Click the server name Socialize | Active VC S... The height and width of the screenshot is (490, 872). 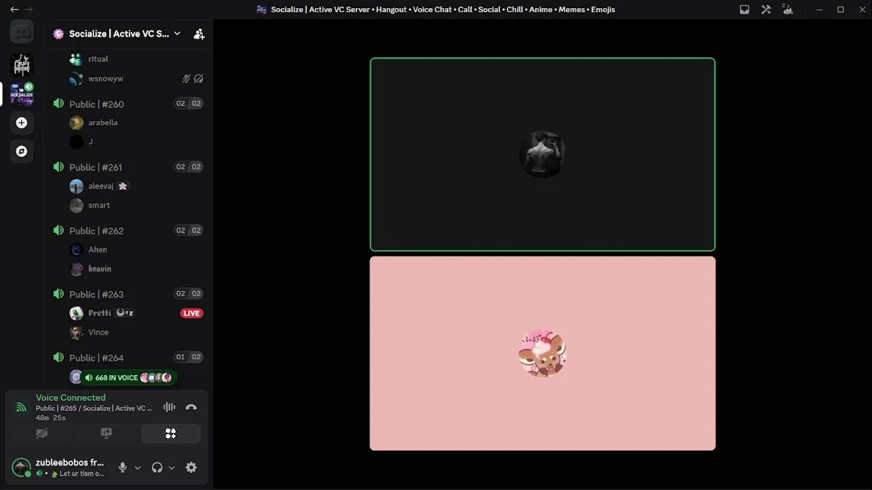coord(119,33)
